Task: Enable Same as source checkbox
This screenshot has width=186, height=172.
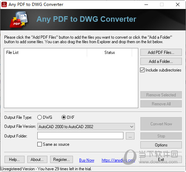Action: (x=39, y=144)
